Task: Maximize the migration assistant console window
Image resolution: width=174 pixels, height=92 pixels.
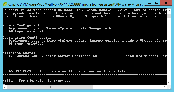Action: pos(157,3)
